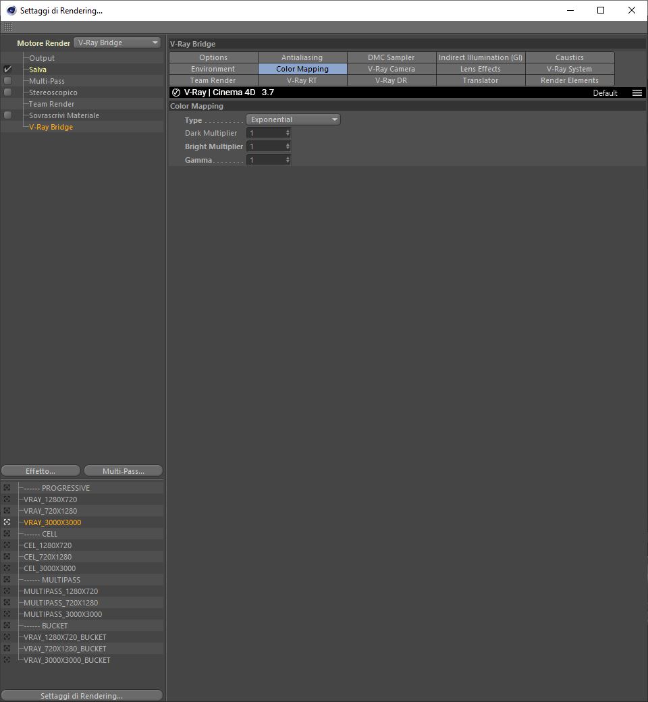This screenshot has width=648, height=702.
Task: Switch to the V-Ray RT tab
Action: 302,80
